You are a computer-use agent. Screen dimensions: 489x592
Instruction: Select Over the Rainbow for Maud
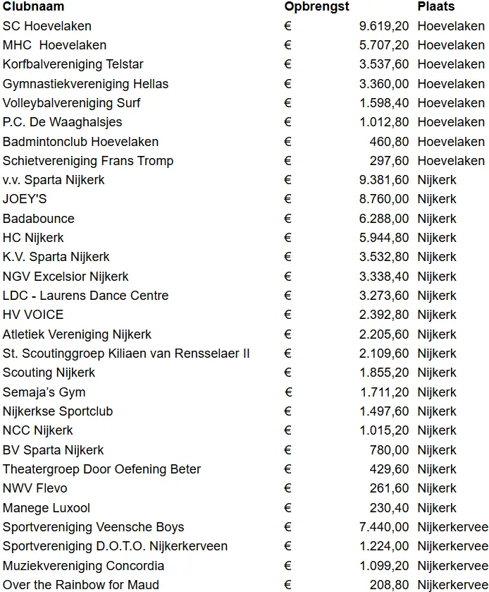coord(80,585)
